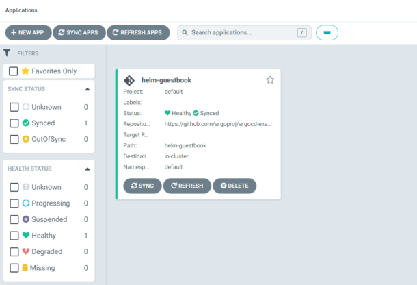Collapse the Health Status filter section
The height and width of the screenshot is (285, 417).
point(87,169)
